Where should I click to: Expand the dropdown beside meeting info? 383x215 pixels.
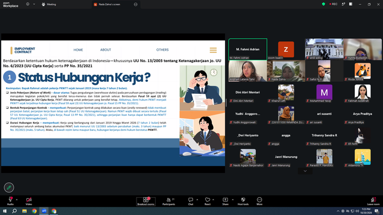coord(34,4)
